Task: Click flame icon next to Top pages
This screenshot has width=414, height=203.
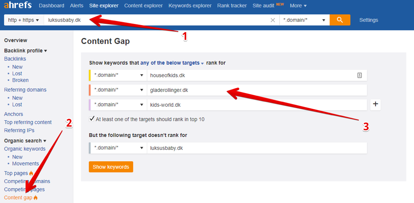Action: [31, 173]
